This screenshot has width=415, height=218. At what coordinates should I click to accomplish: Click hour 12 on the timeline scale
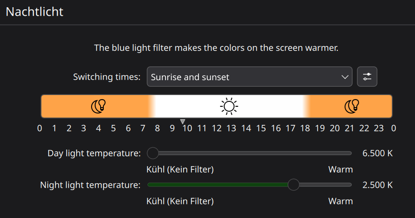click(x=217, y=128)
